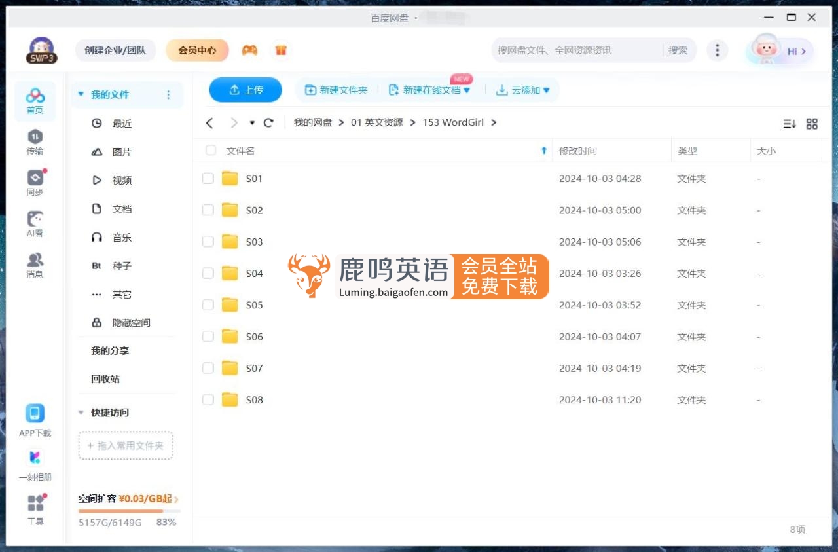
Task: Check the checkbox next to folder S03
Action: (x=208, y=241)
